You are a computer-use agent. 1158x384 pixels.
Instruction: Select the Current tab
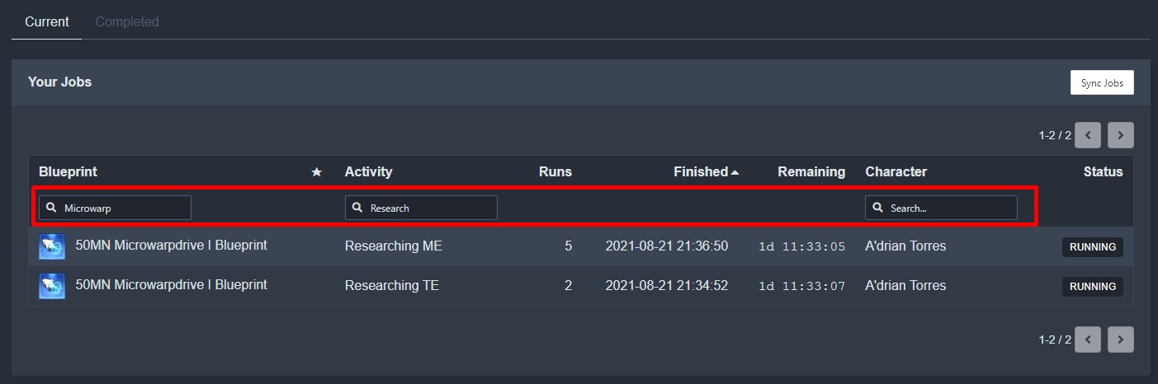click(47, 21)
